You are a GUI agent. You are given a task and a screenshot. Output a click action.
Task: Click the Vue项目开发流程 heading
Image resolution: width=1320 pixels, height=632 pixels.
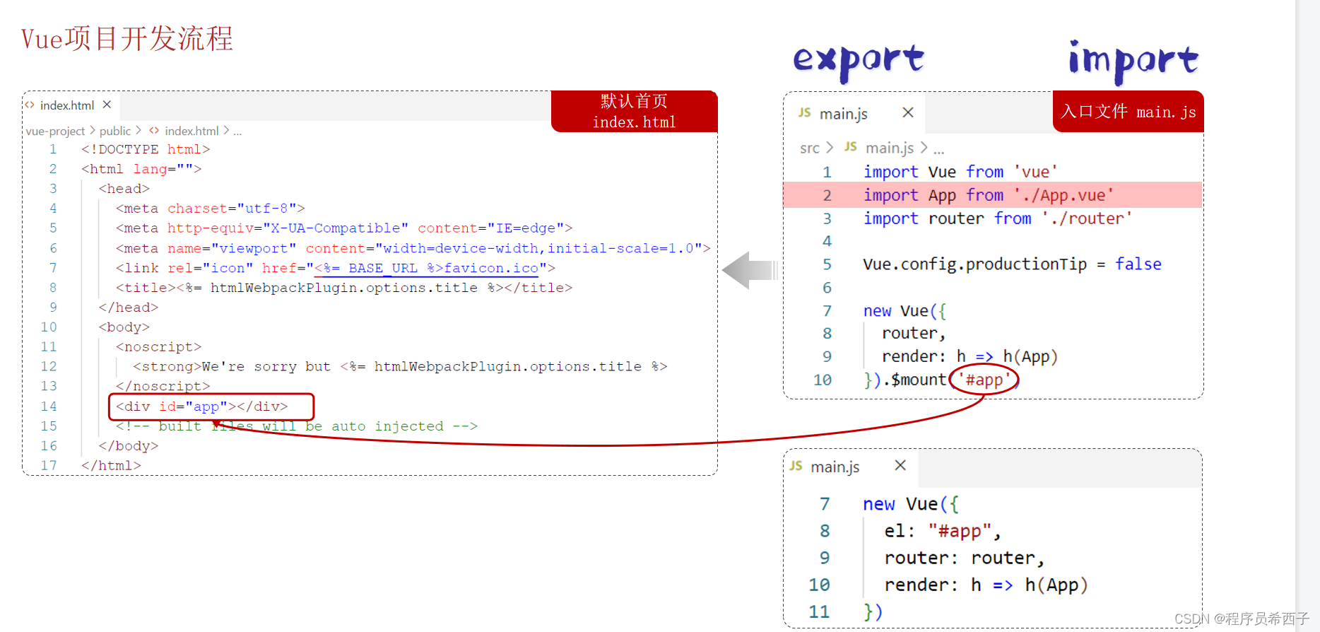point(127,39)
